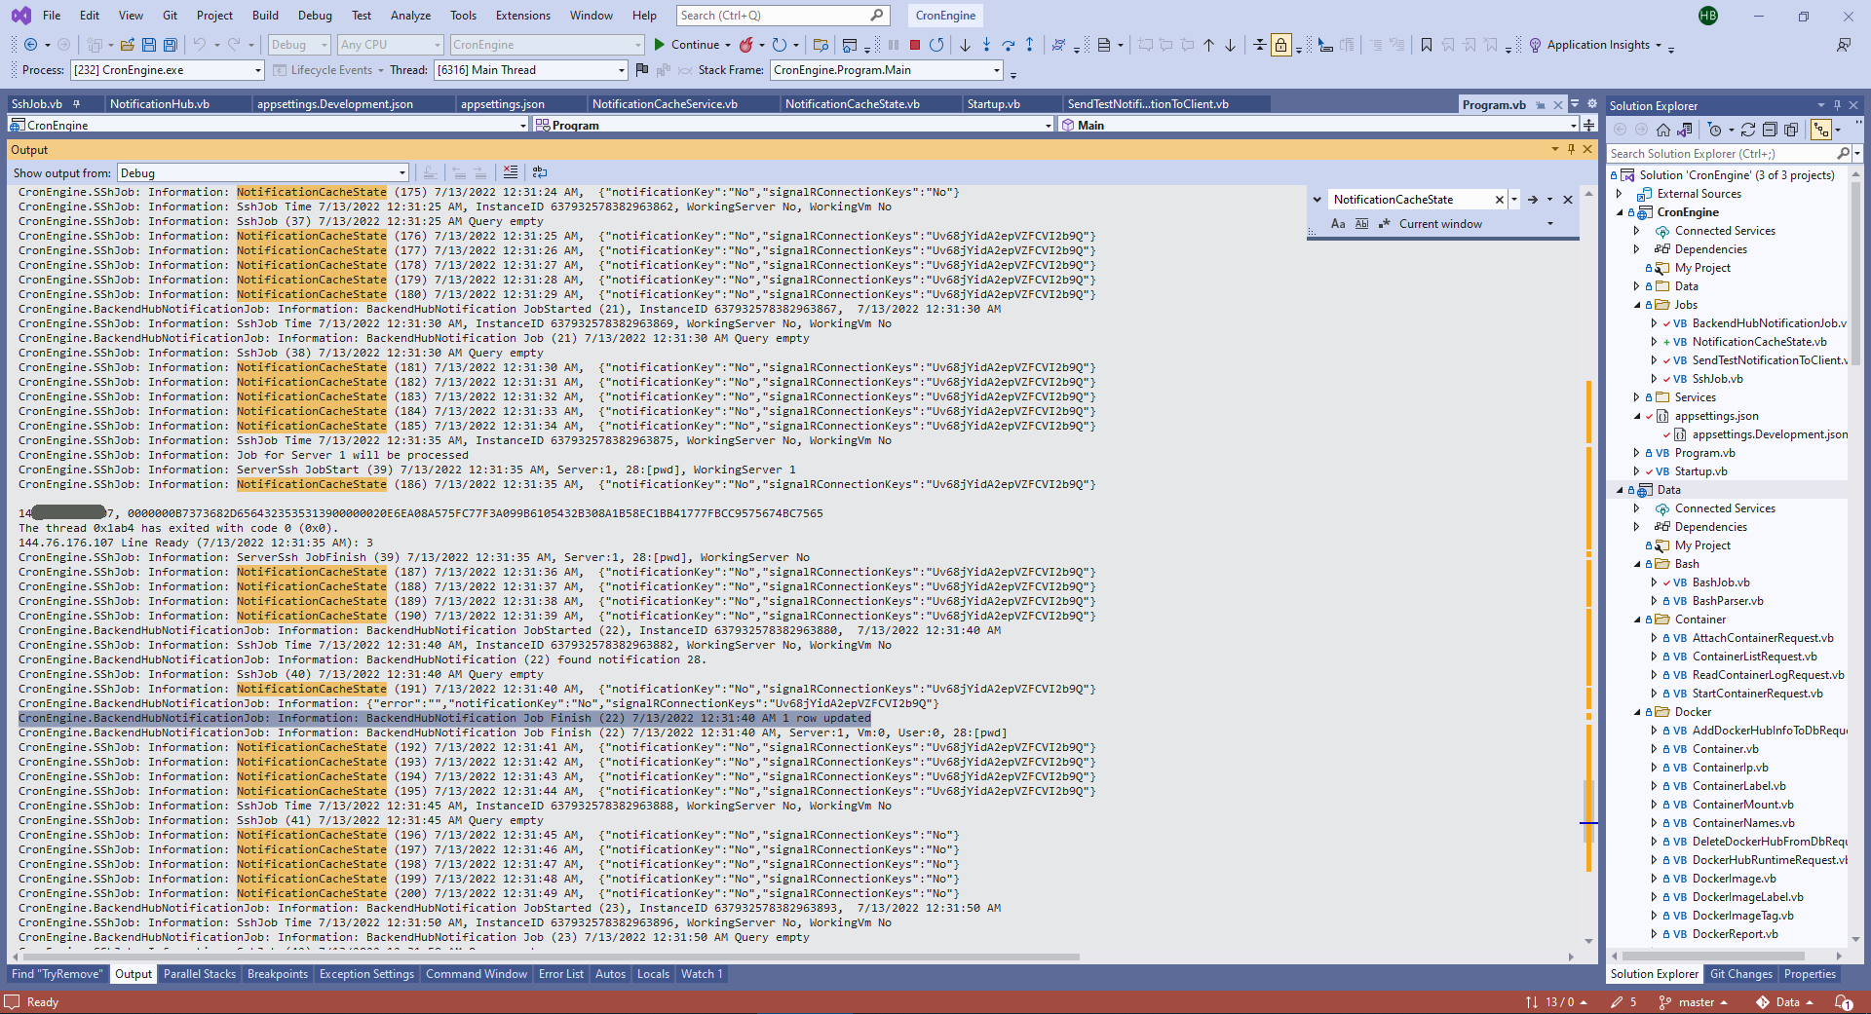Click the Open File folder icon
Viewport: 1871px width, 1014px height.
[x=127, y=45]
